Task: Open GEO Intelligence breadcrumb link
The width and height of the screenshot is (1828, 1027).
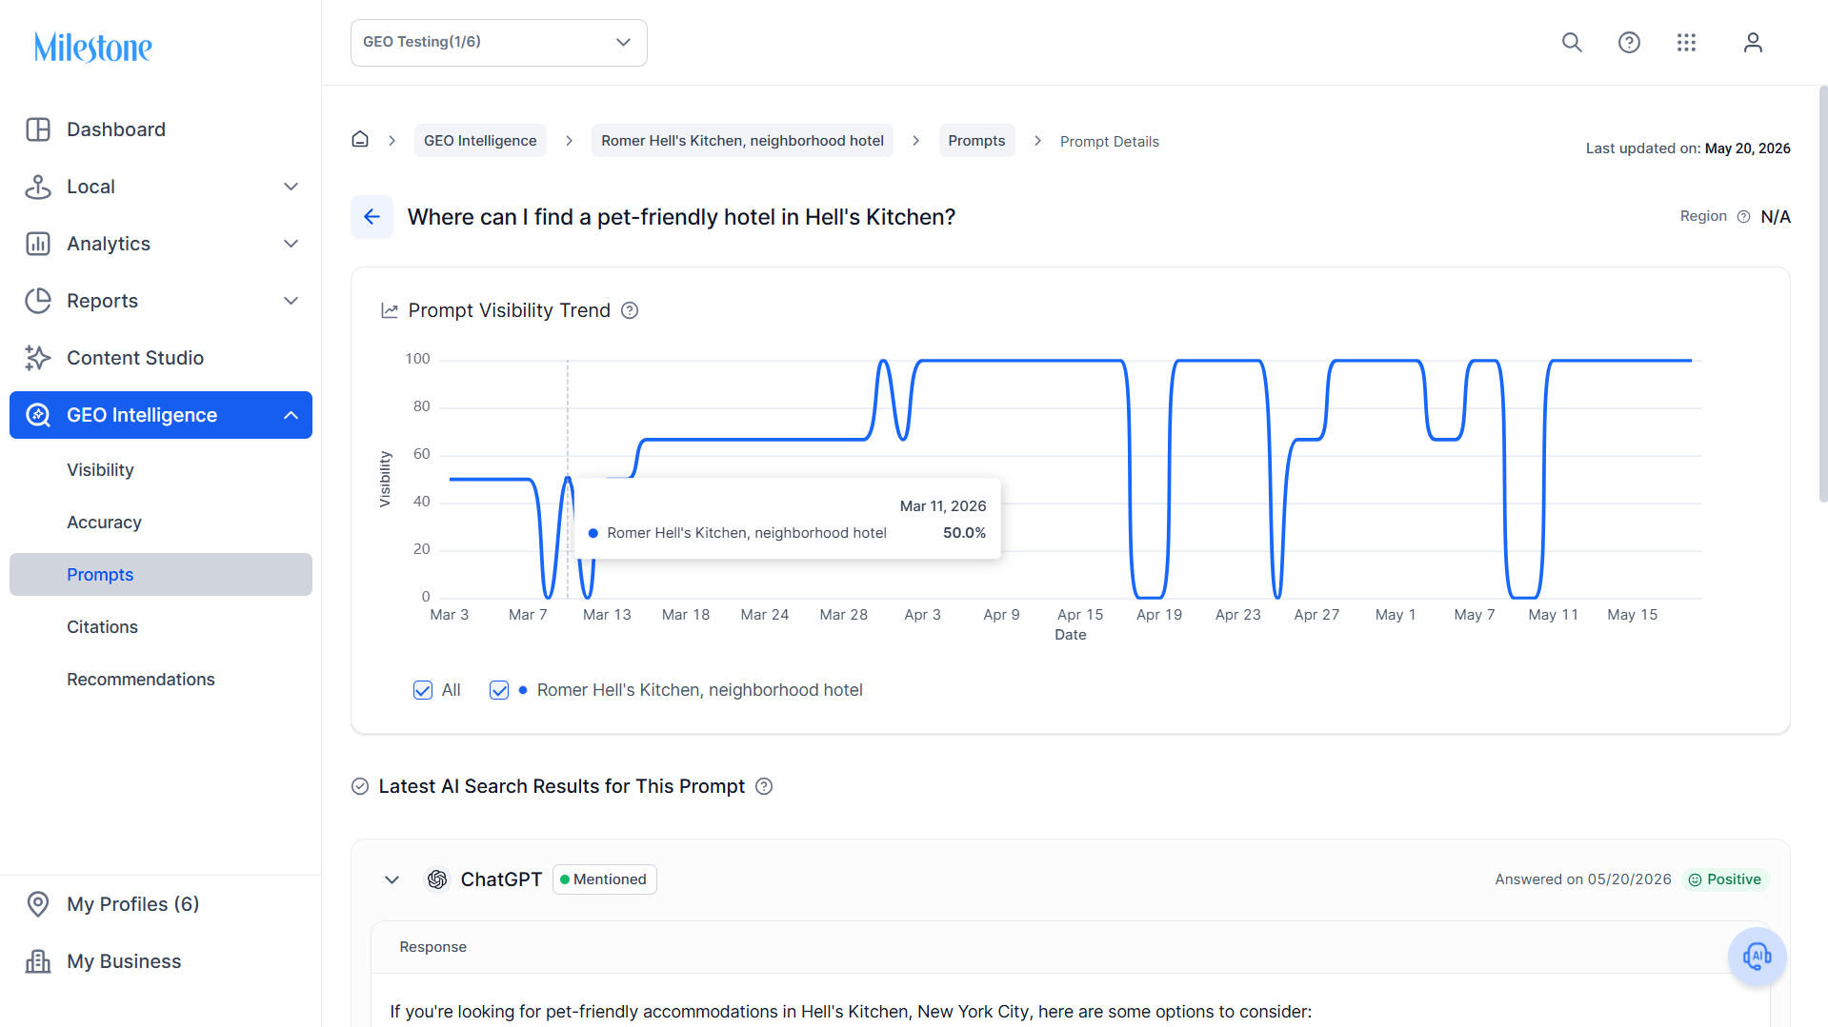Action: (480, 141)
